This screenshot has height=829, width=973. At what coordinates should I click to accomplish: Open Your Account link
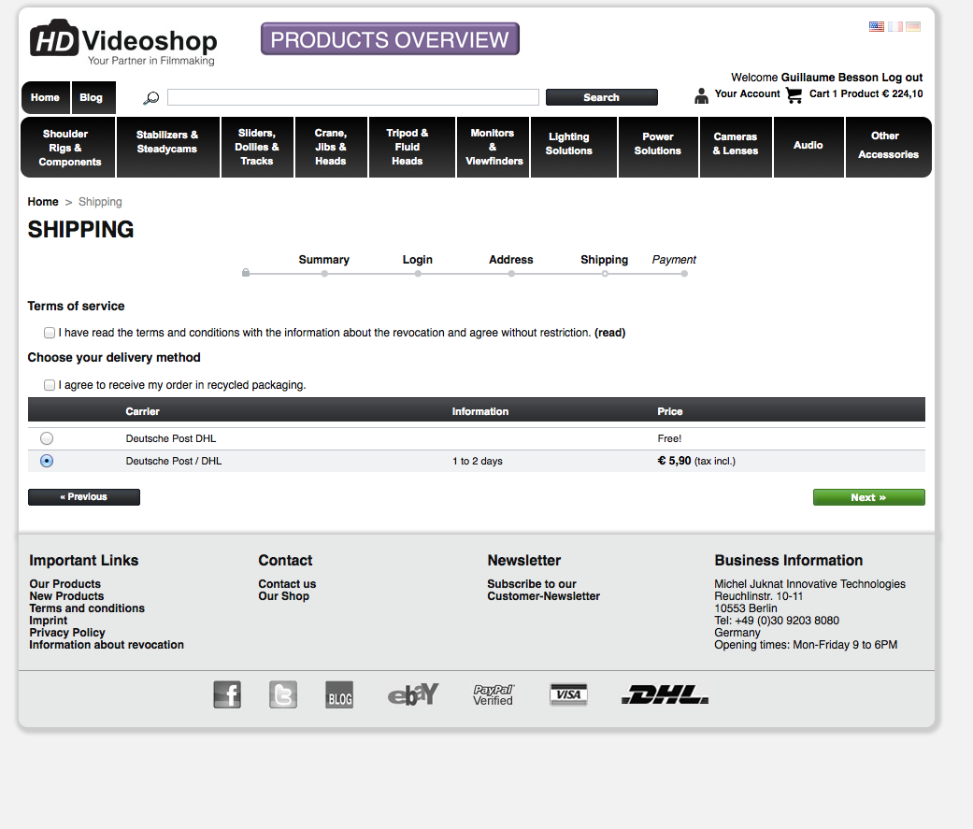point(747,93)
